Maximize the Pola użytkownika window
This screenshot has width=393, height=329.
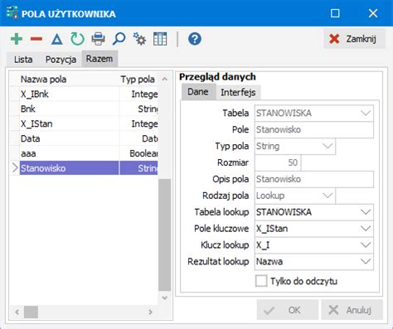point(335,13)
